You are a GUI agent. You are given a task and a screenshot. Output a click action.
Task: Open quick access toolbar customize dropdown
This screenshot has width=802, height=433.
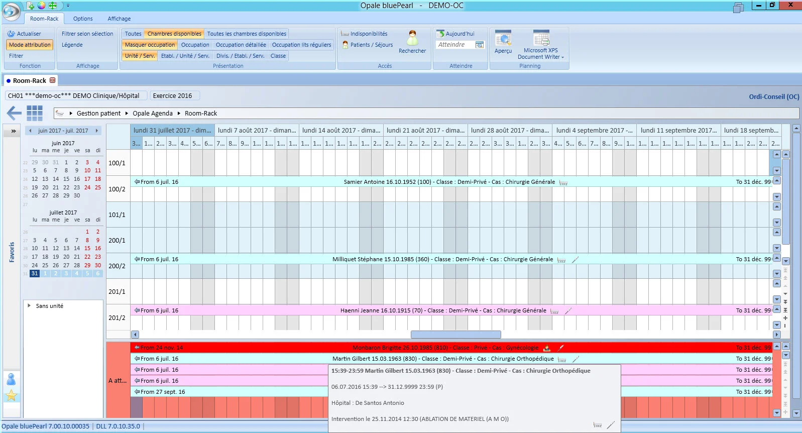[x=68, y=6]
